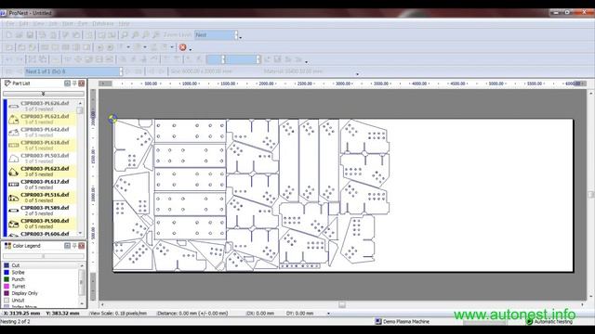Open the Nest 1 of 1 selector dropdown
Screen dimensions: 595x334
tap(121, 71)
